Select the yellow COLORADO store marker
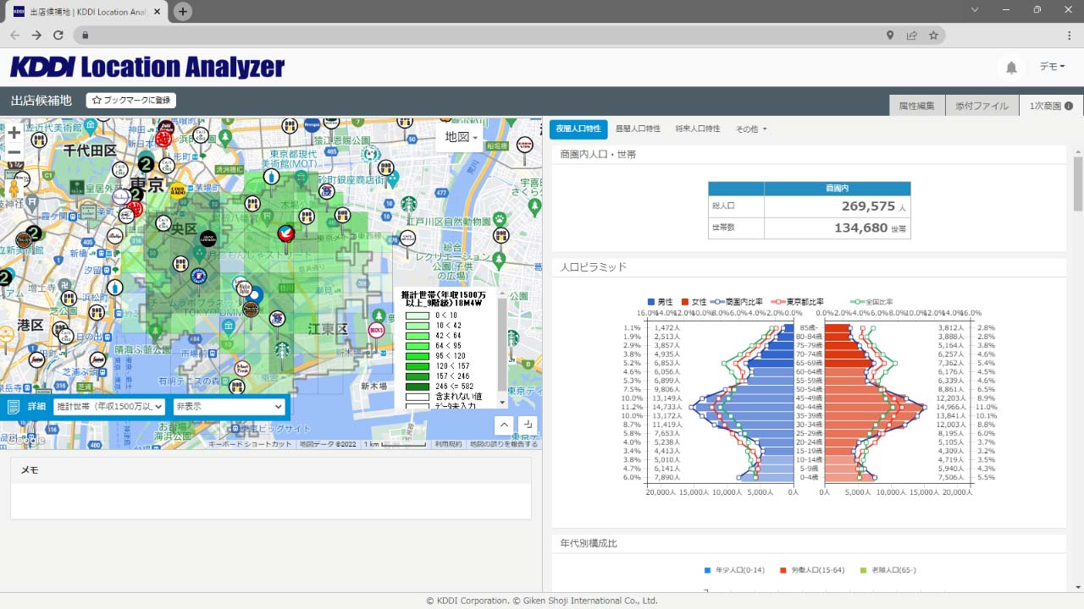Viewport: 1084px width, 609px height. tap(178, 190)
